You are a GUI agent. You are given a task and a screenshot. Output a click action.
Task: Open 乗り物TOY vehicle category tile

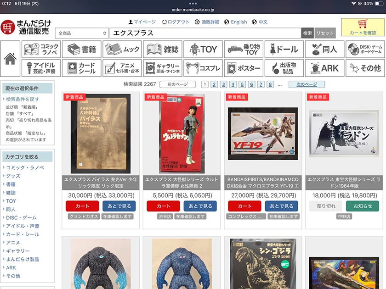[244, 50]
